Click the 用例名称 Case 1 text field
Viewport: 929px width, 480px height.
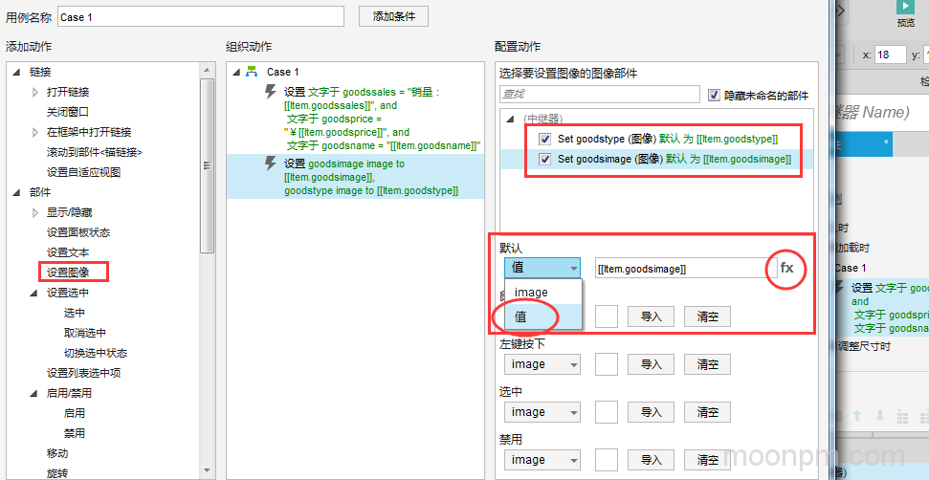(200, 17)
